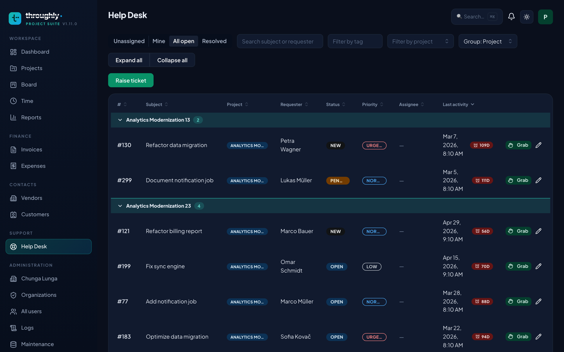Select Help Desk in sidebar
The image size is (564, 352).
tap(49, 246)
